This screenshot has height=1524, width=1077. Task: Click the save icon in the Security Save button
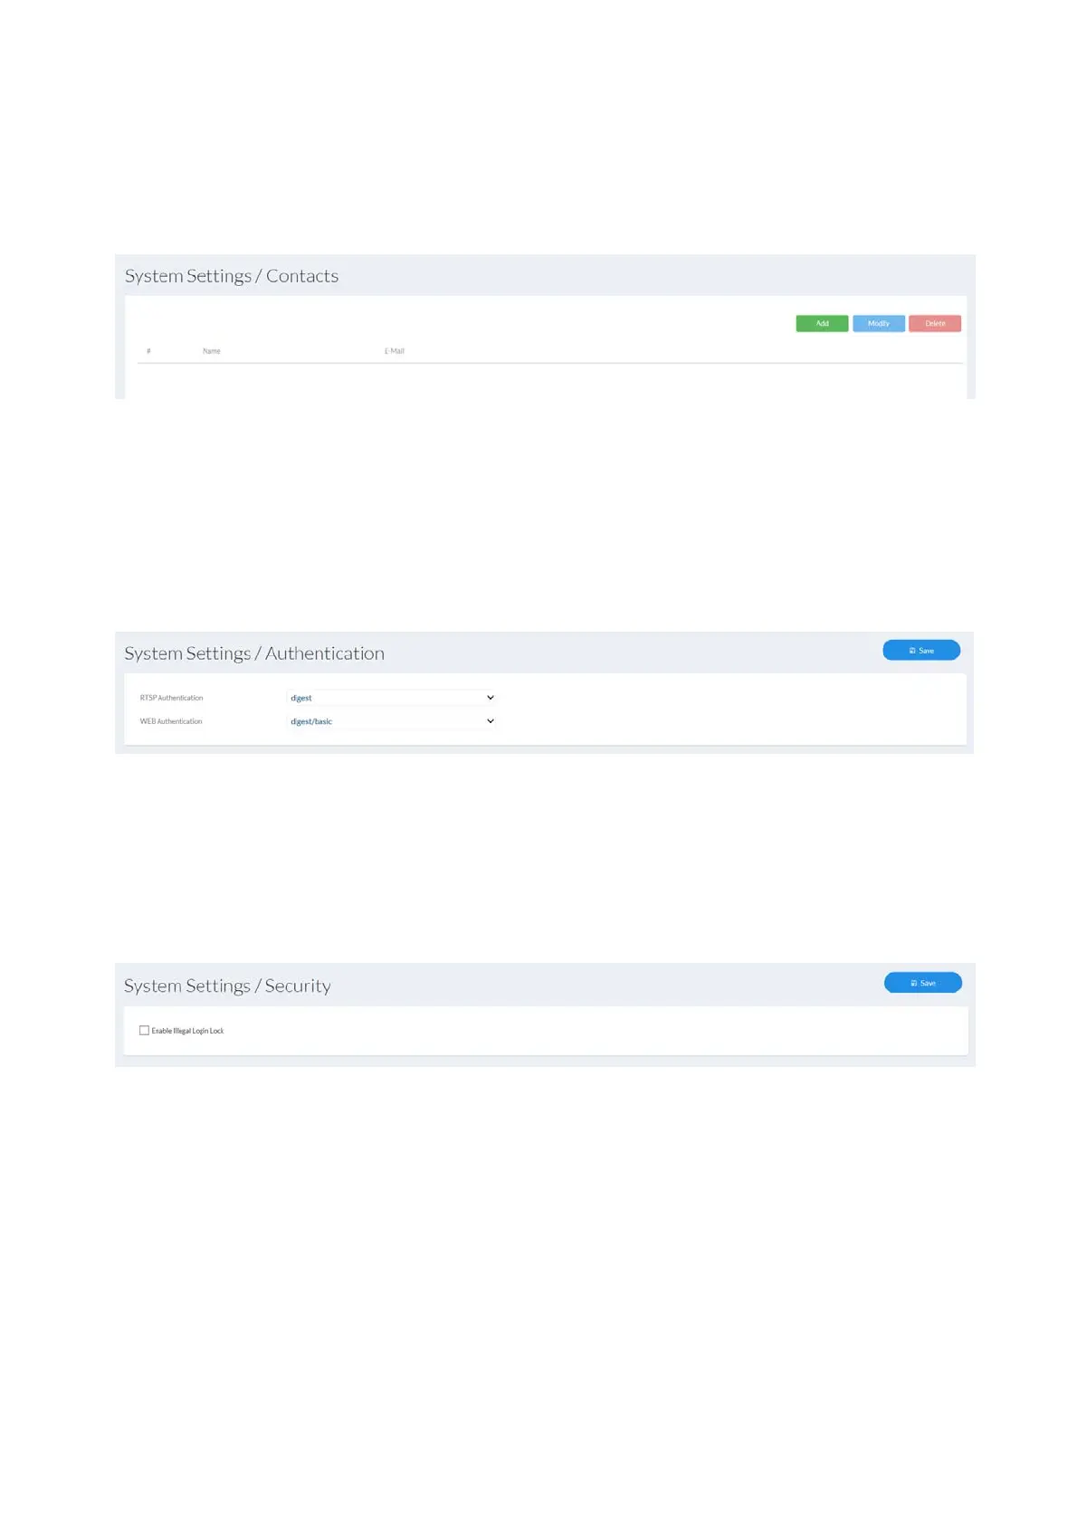click(914, 983)
